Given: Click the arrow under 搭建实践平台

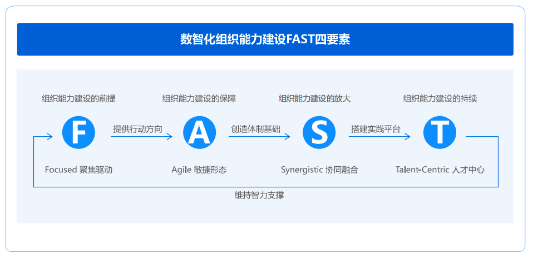Looking at the screenshot, I should click(379, 136).
